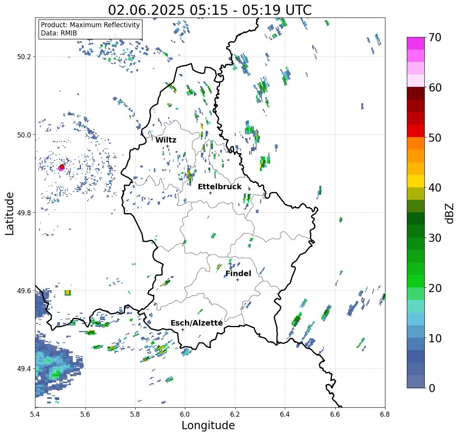Click the red dot marker near 5.5 longitude
This screenshot has width=459, height=435.
click(x=62, y=167)
